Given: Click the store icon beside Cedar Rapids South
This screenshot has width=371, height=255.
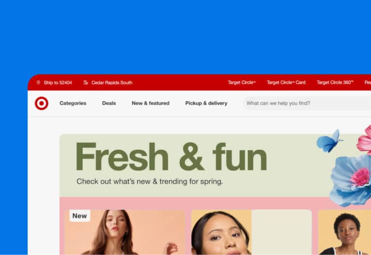Looking at the screenshot, I should [x=86, y=82].
